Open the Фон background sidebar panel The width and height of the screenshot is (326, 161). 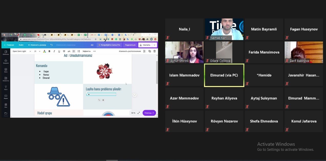pyautogui.click(x=6, y=105)
